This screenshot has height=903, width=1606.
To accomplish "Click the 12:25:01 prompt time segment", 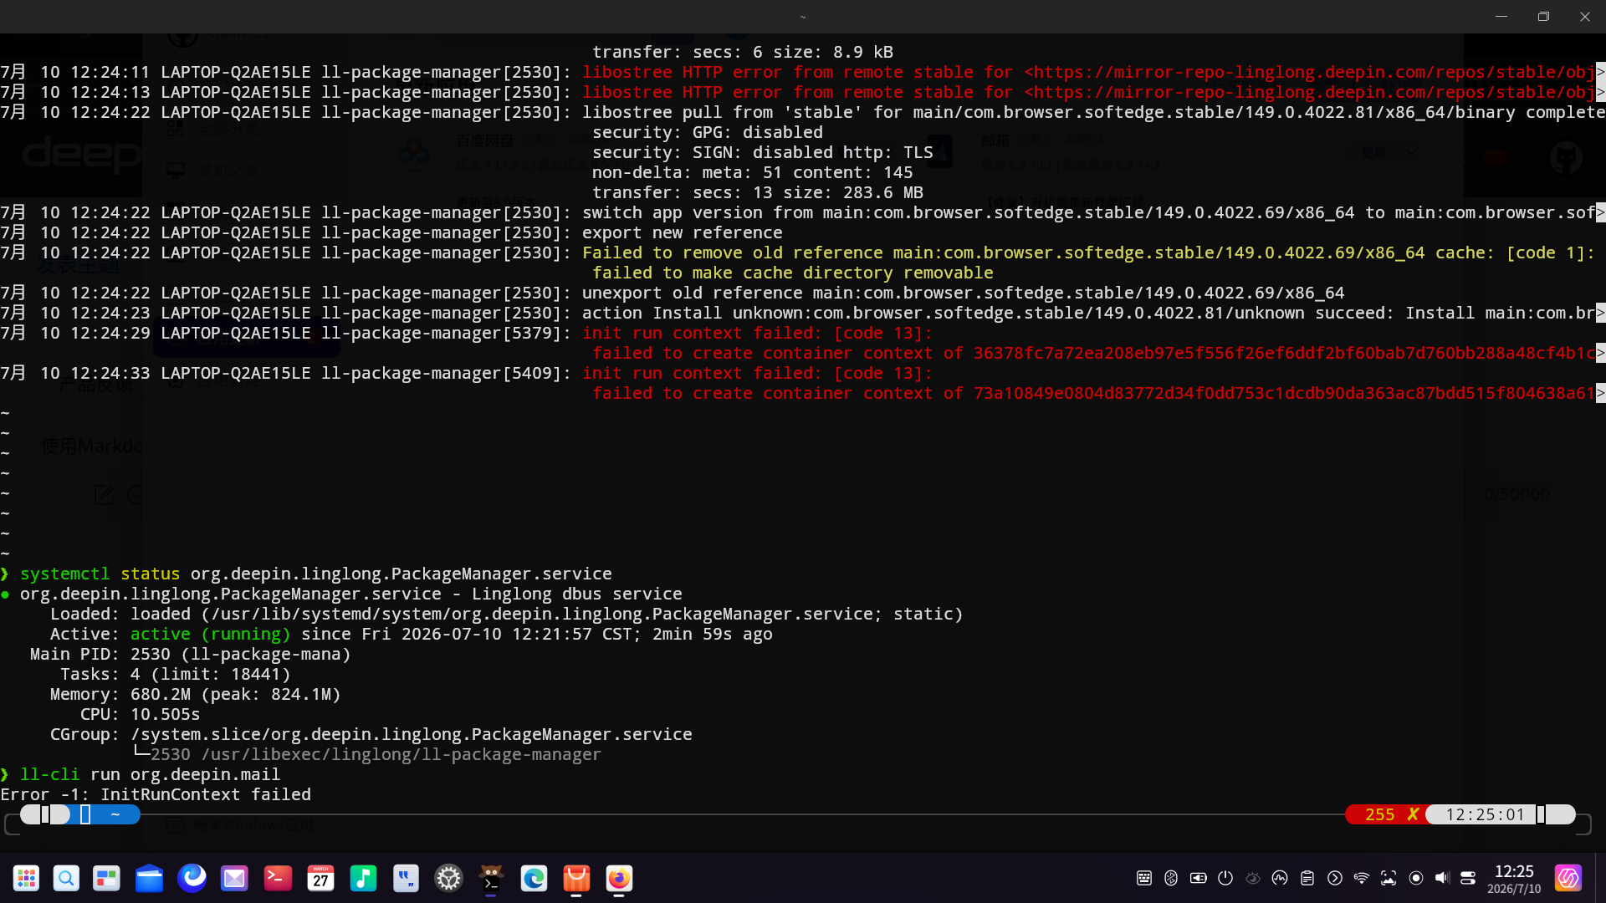I will tap(1486, 814).
